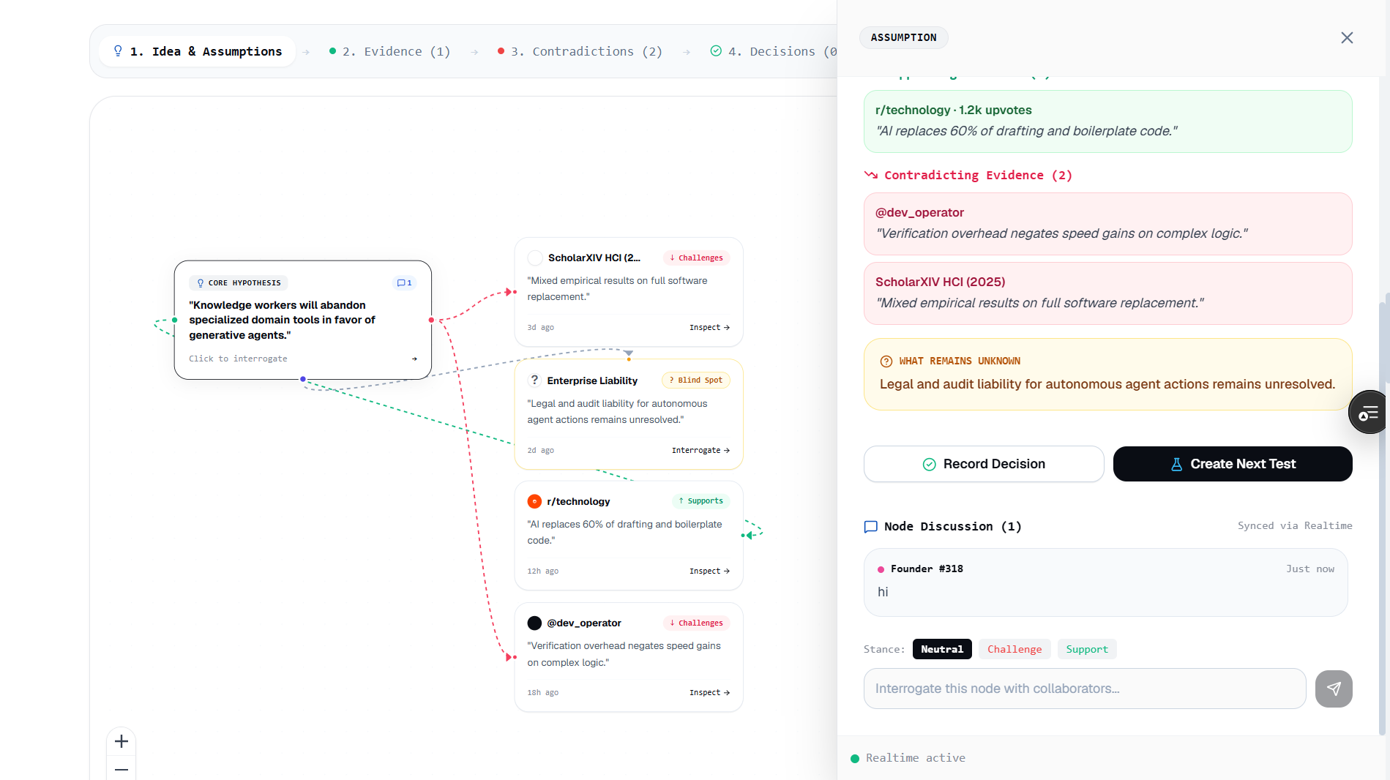This screenshot has width=1390, height=780.
Task: Select the Challenge stance
Action: point(1015,649)
